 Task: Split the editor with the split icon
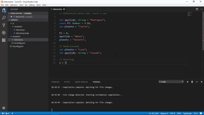pos(197,9)
